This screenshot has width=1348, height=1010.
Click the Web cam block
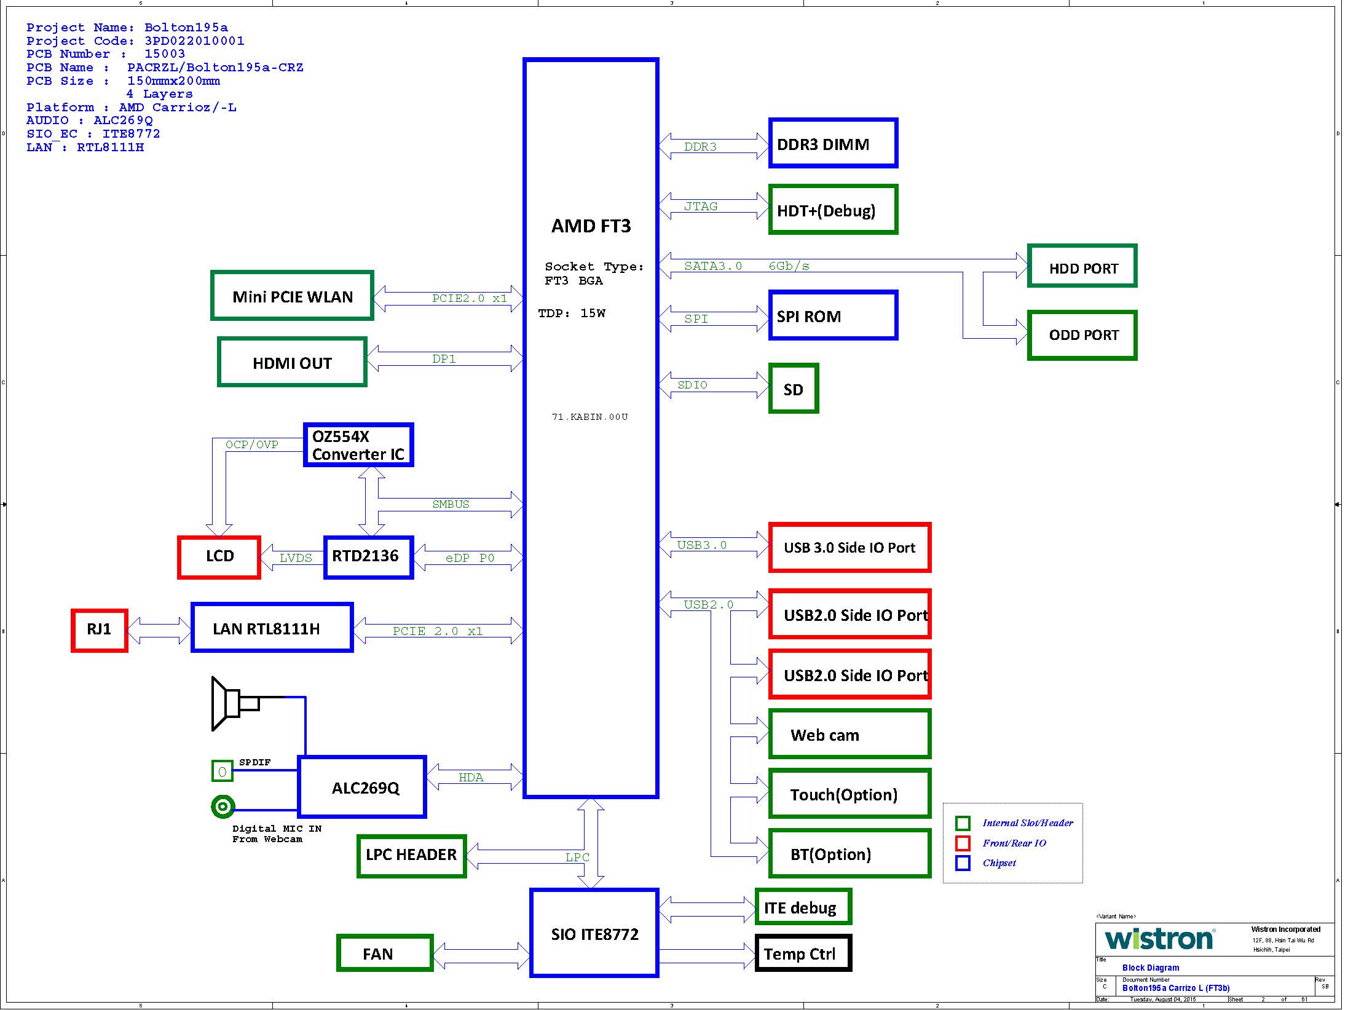click(849, 734)
